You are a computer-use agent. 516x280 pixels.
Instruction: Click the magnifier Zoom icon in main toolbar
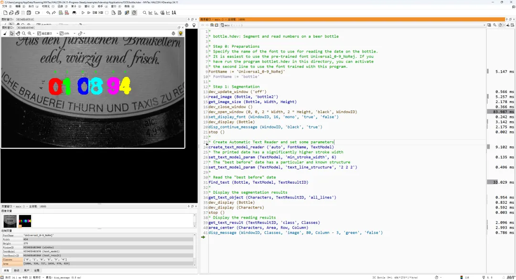coord(144,13)
